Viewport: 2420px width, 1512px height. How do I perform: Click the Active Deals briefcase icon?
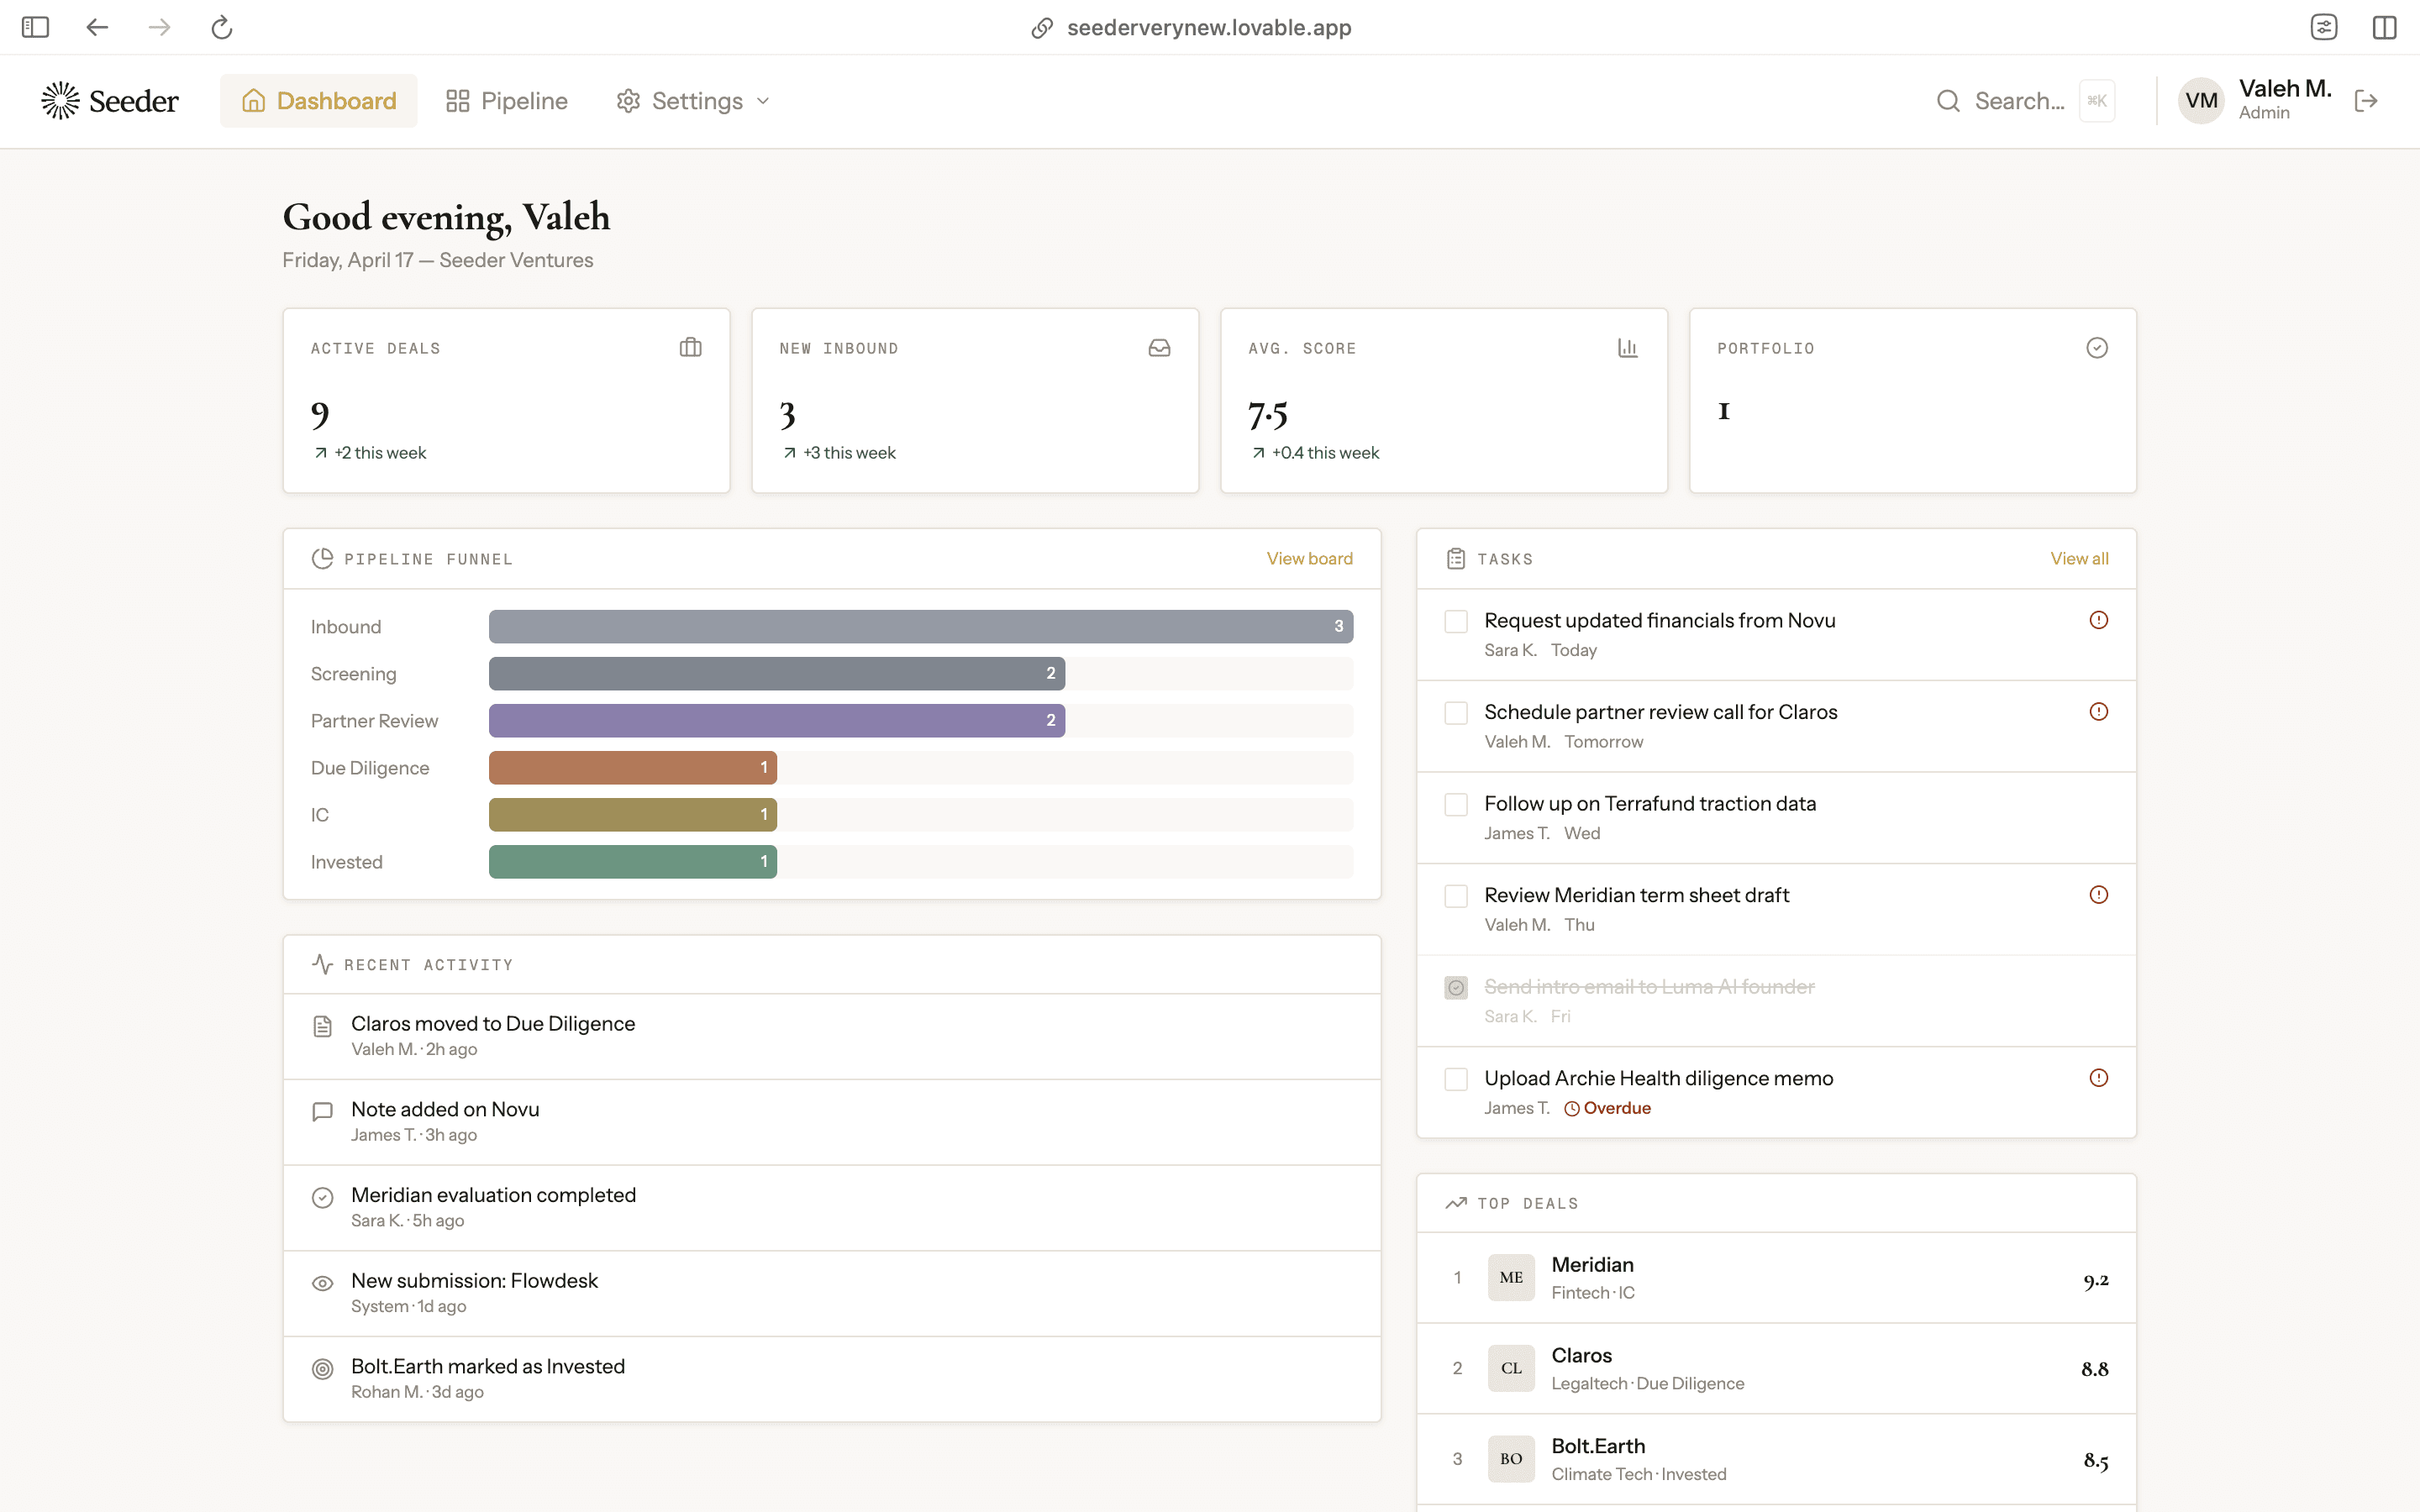[690, 348]
